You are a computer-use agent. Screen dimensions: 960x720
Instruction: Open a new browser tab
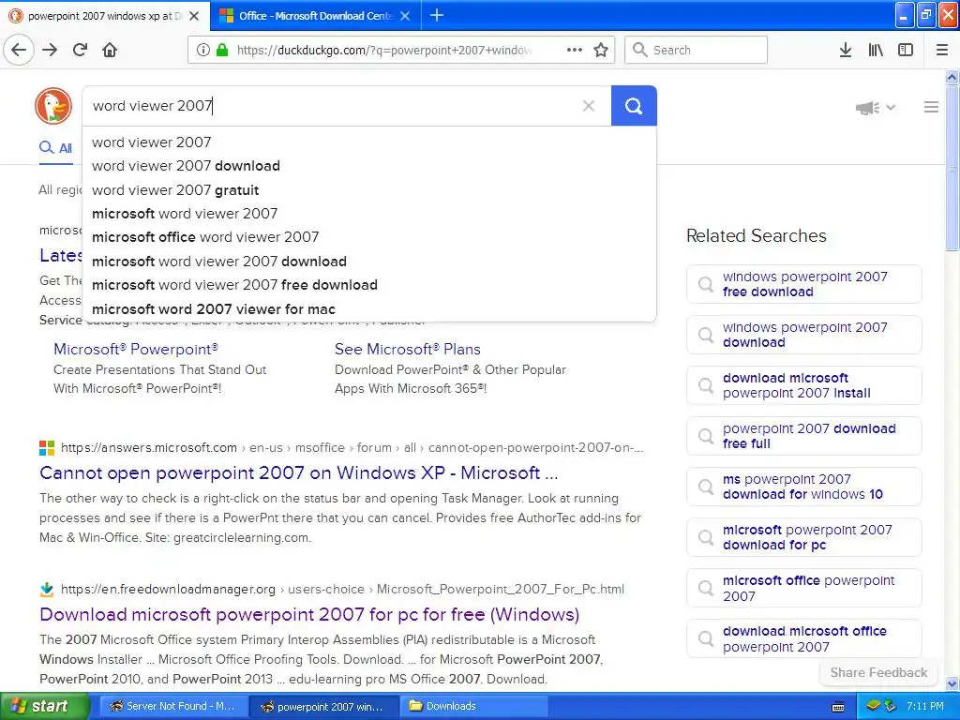[x=437, y=15]
